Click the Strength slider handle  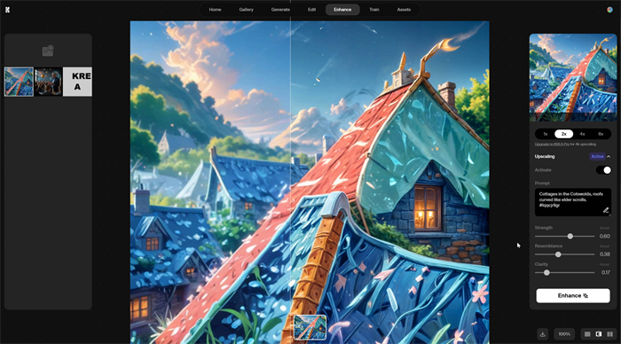tap(570, 236)
